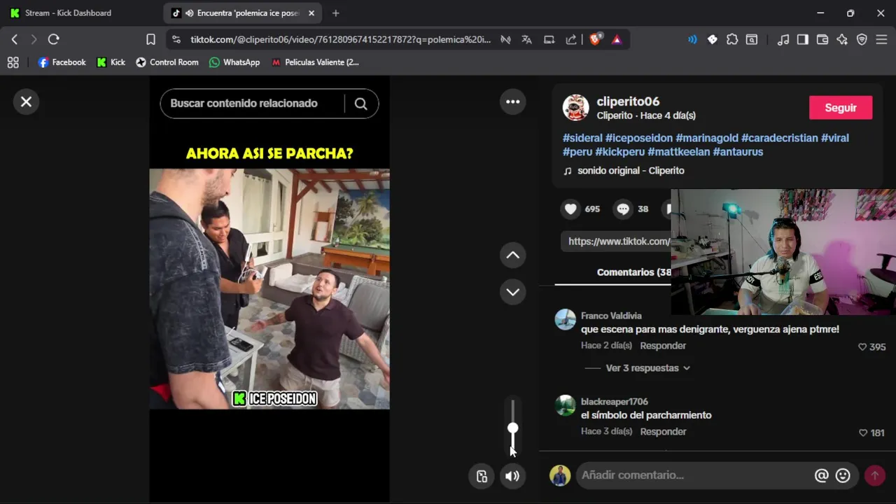The image size is (896, 504).
Task: Click 'Buscar contenido relacionado' search field
Action: (x=252, y=104)
